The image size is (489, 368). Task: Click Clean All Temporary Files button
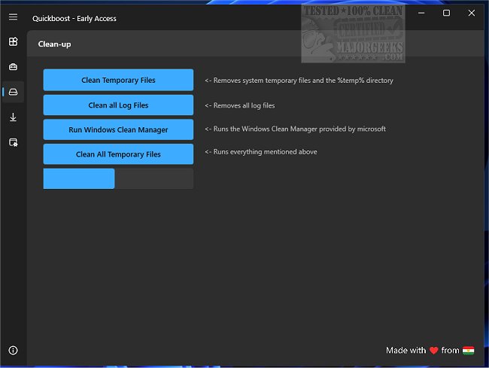118,154
